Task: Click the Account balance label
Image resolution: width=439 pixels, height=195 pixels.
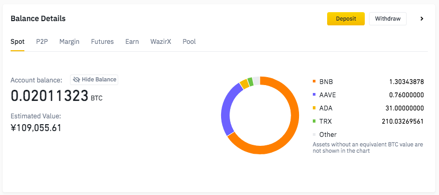Action: pos(37,80)
